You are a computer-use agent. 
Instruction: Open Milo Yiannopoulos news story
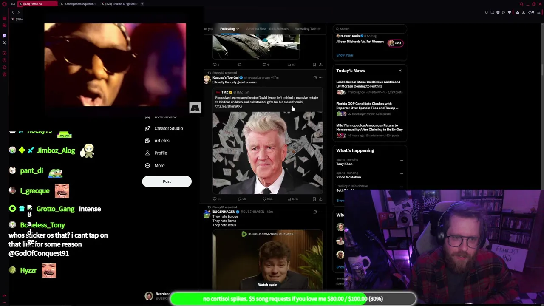(369, 130)
